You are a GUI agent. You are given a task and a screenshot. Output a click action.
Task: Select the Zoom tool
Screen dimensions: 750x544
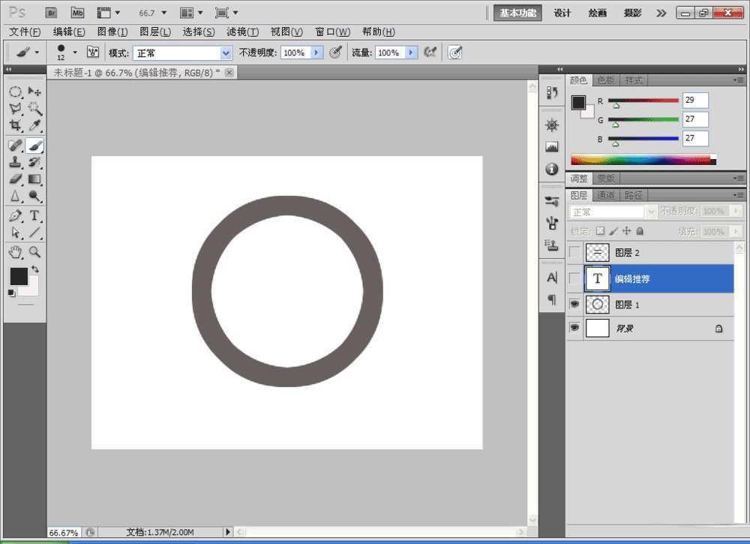coord(34,251)
